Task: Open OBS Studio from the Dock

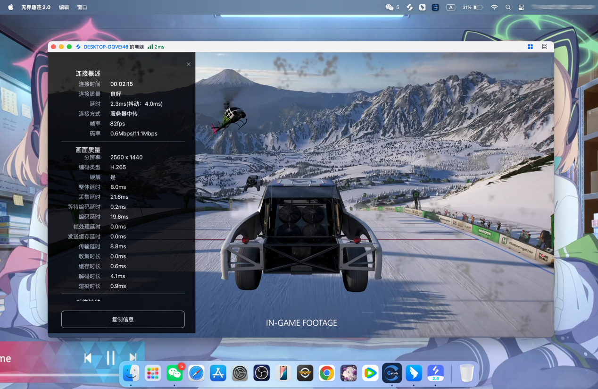Action: click(x=261, y=373)
